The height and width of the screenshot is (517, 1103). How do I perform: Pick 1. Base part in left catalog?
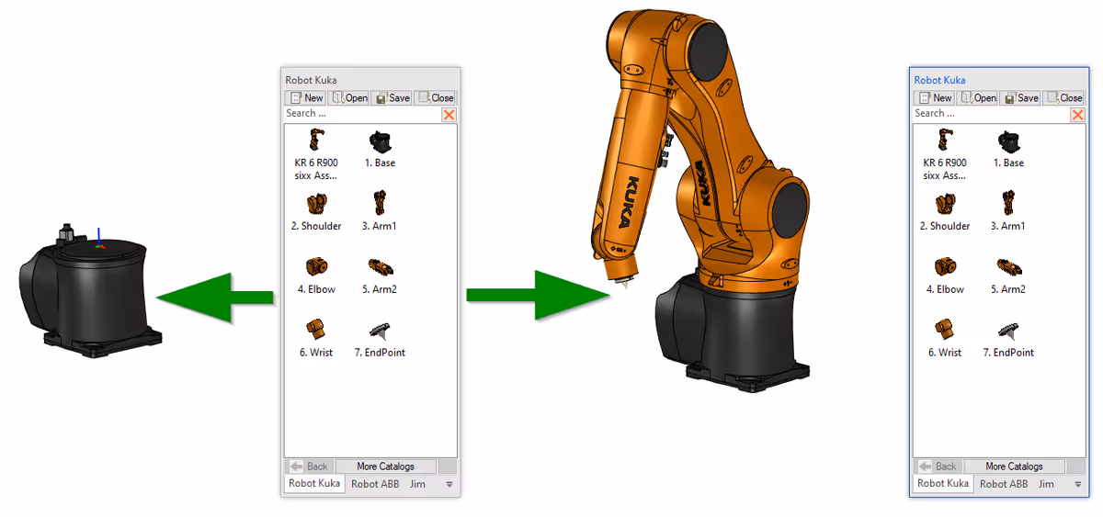tap(380, 150)
